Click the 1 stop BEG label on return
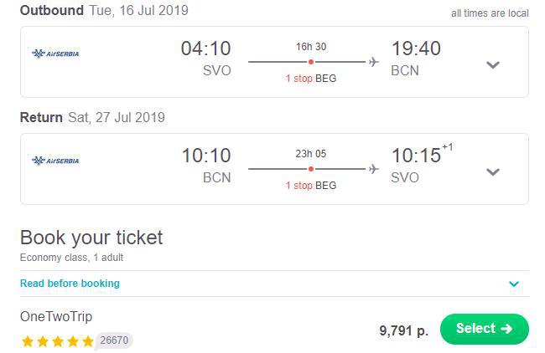 311,186
